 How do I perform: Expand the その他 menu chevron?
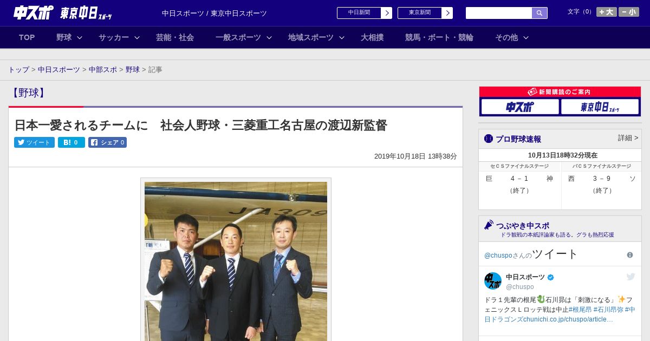click(526, 37)
